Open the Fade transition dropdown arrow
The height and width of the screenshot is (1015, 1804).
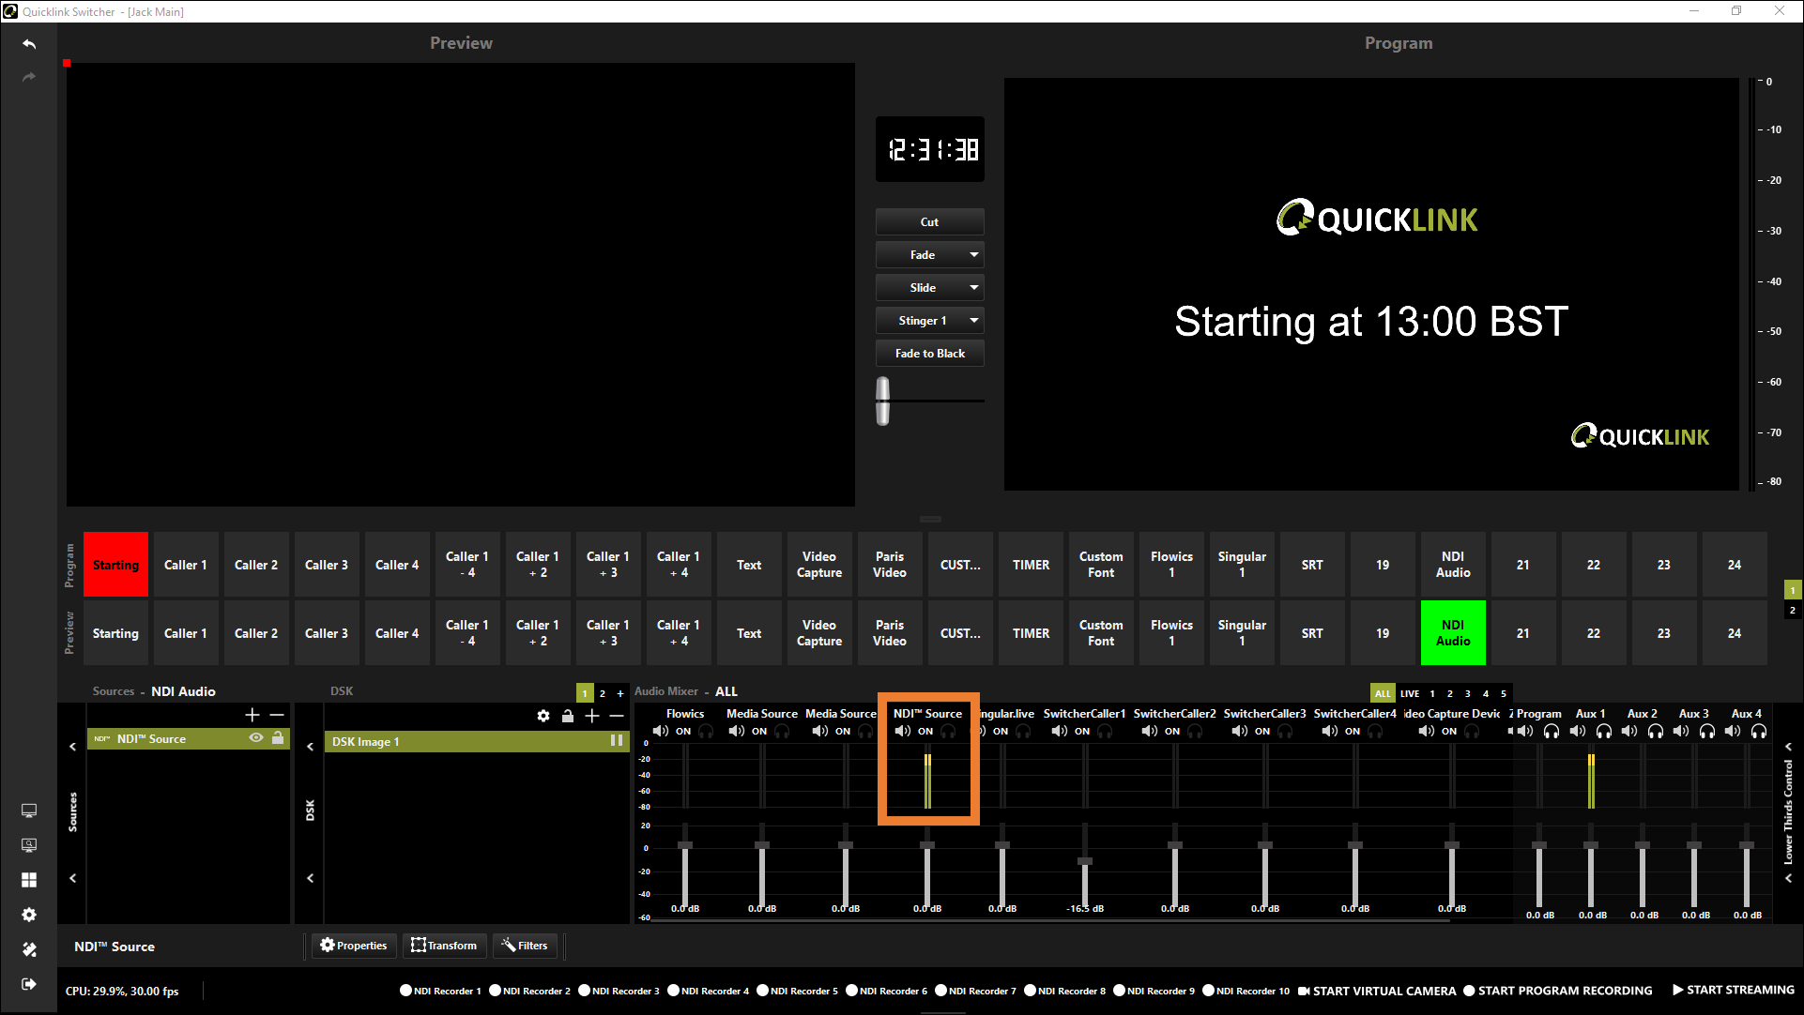(974, 255)
